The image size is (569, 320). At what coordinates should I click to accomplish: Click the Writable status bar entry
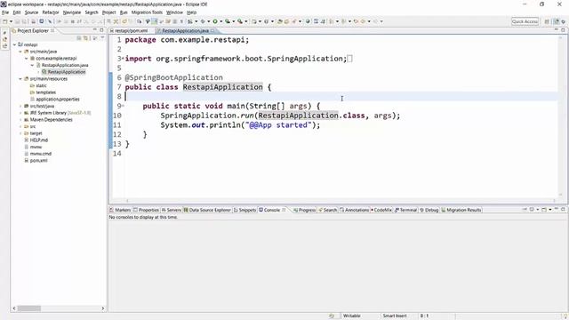[352, 316]
